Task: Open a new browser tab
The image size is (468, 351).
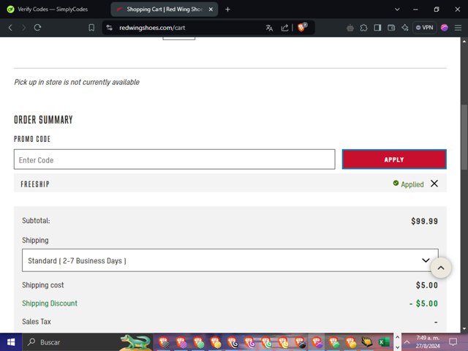Action: tap(227, 10)
